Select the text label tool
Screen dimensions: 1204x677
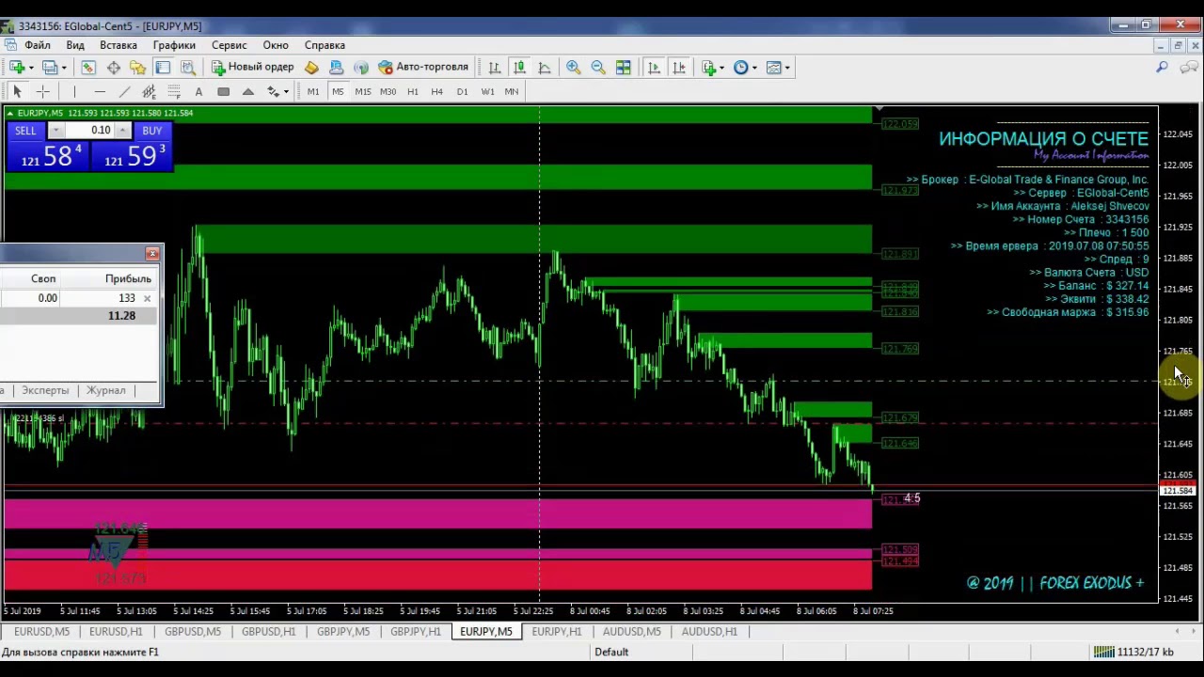tap(198, 91)
